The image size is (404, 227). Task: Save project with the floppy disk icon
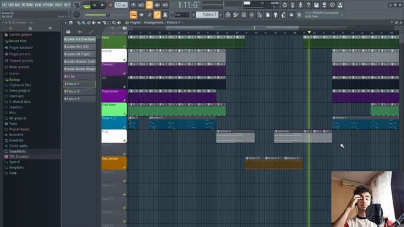click(316, 5)
